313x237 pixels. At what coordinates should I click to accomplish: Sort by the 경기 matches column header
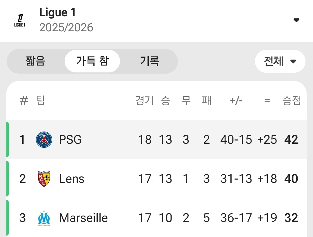point(145,100)
